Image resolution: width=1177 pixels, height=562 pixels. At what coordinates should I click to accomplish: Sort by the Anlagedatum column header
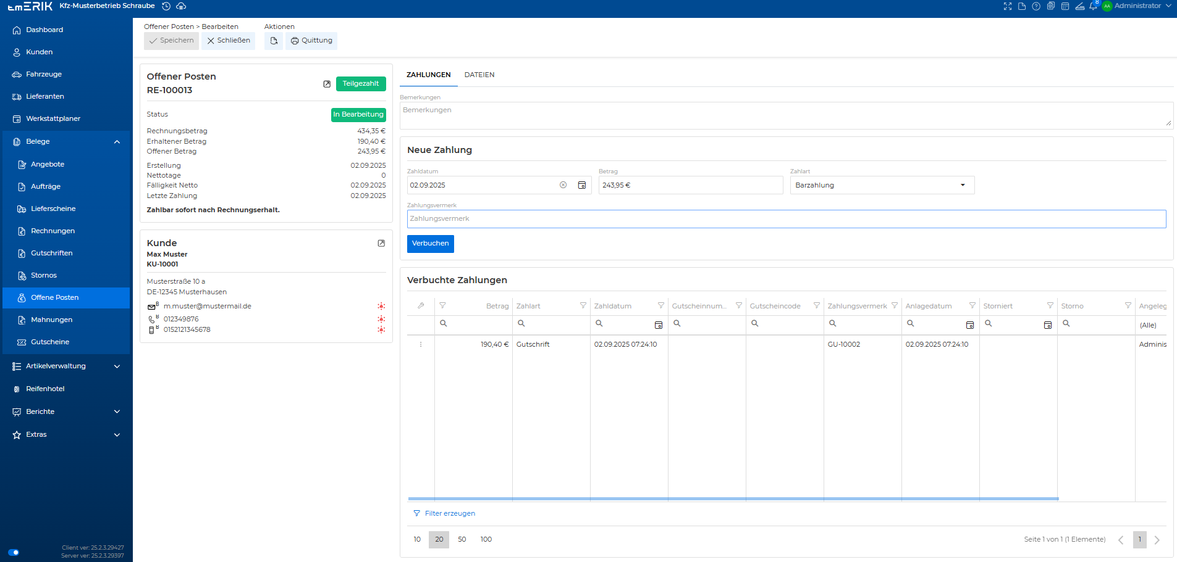point(929,306)
